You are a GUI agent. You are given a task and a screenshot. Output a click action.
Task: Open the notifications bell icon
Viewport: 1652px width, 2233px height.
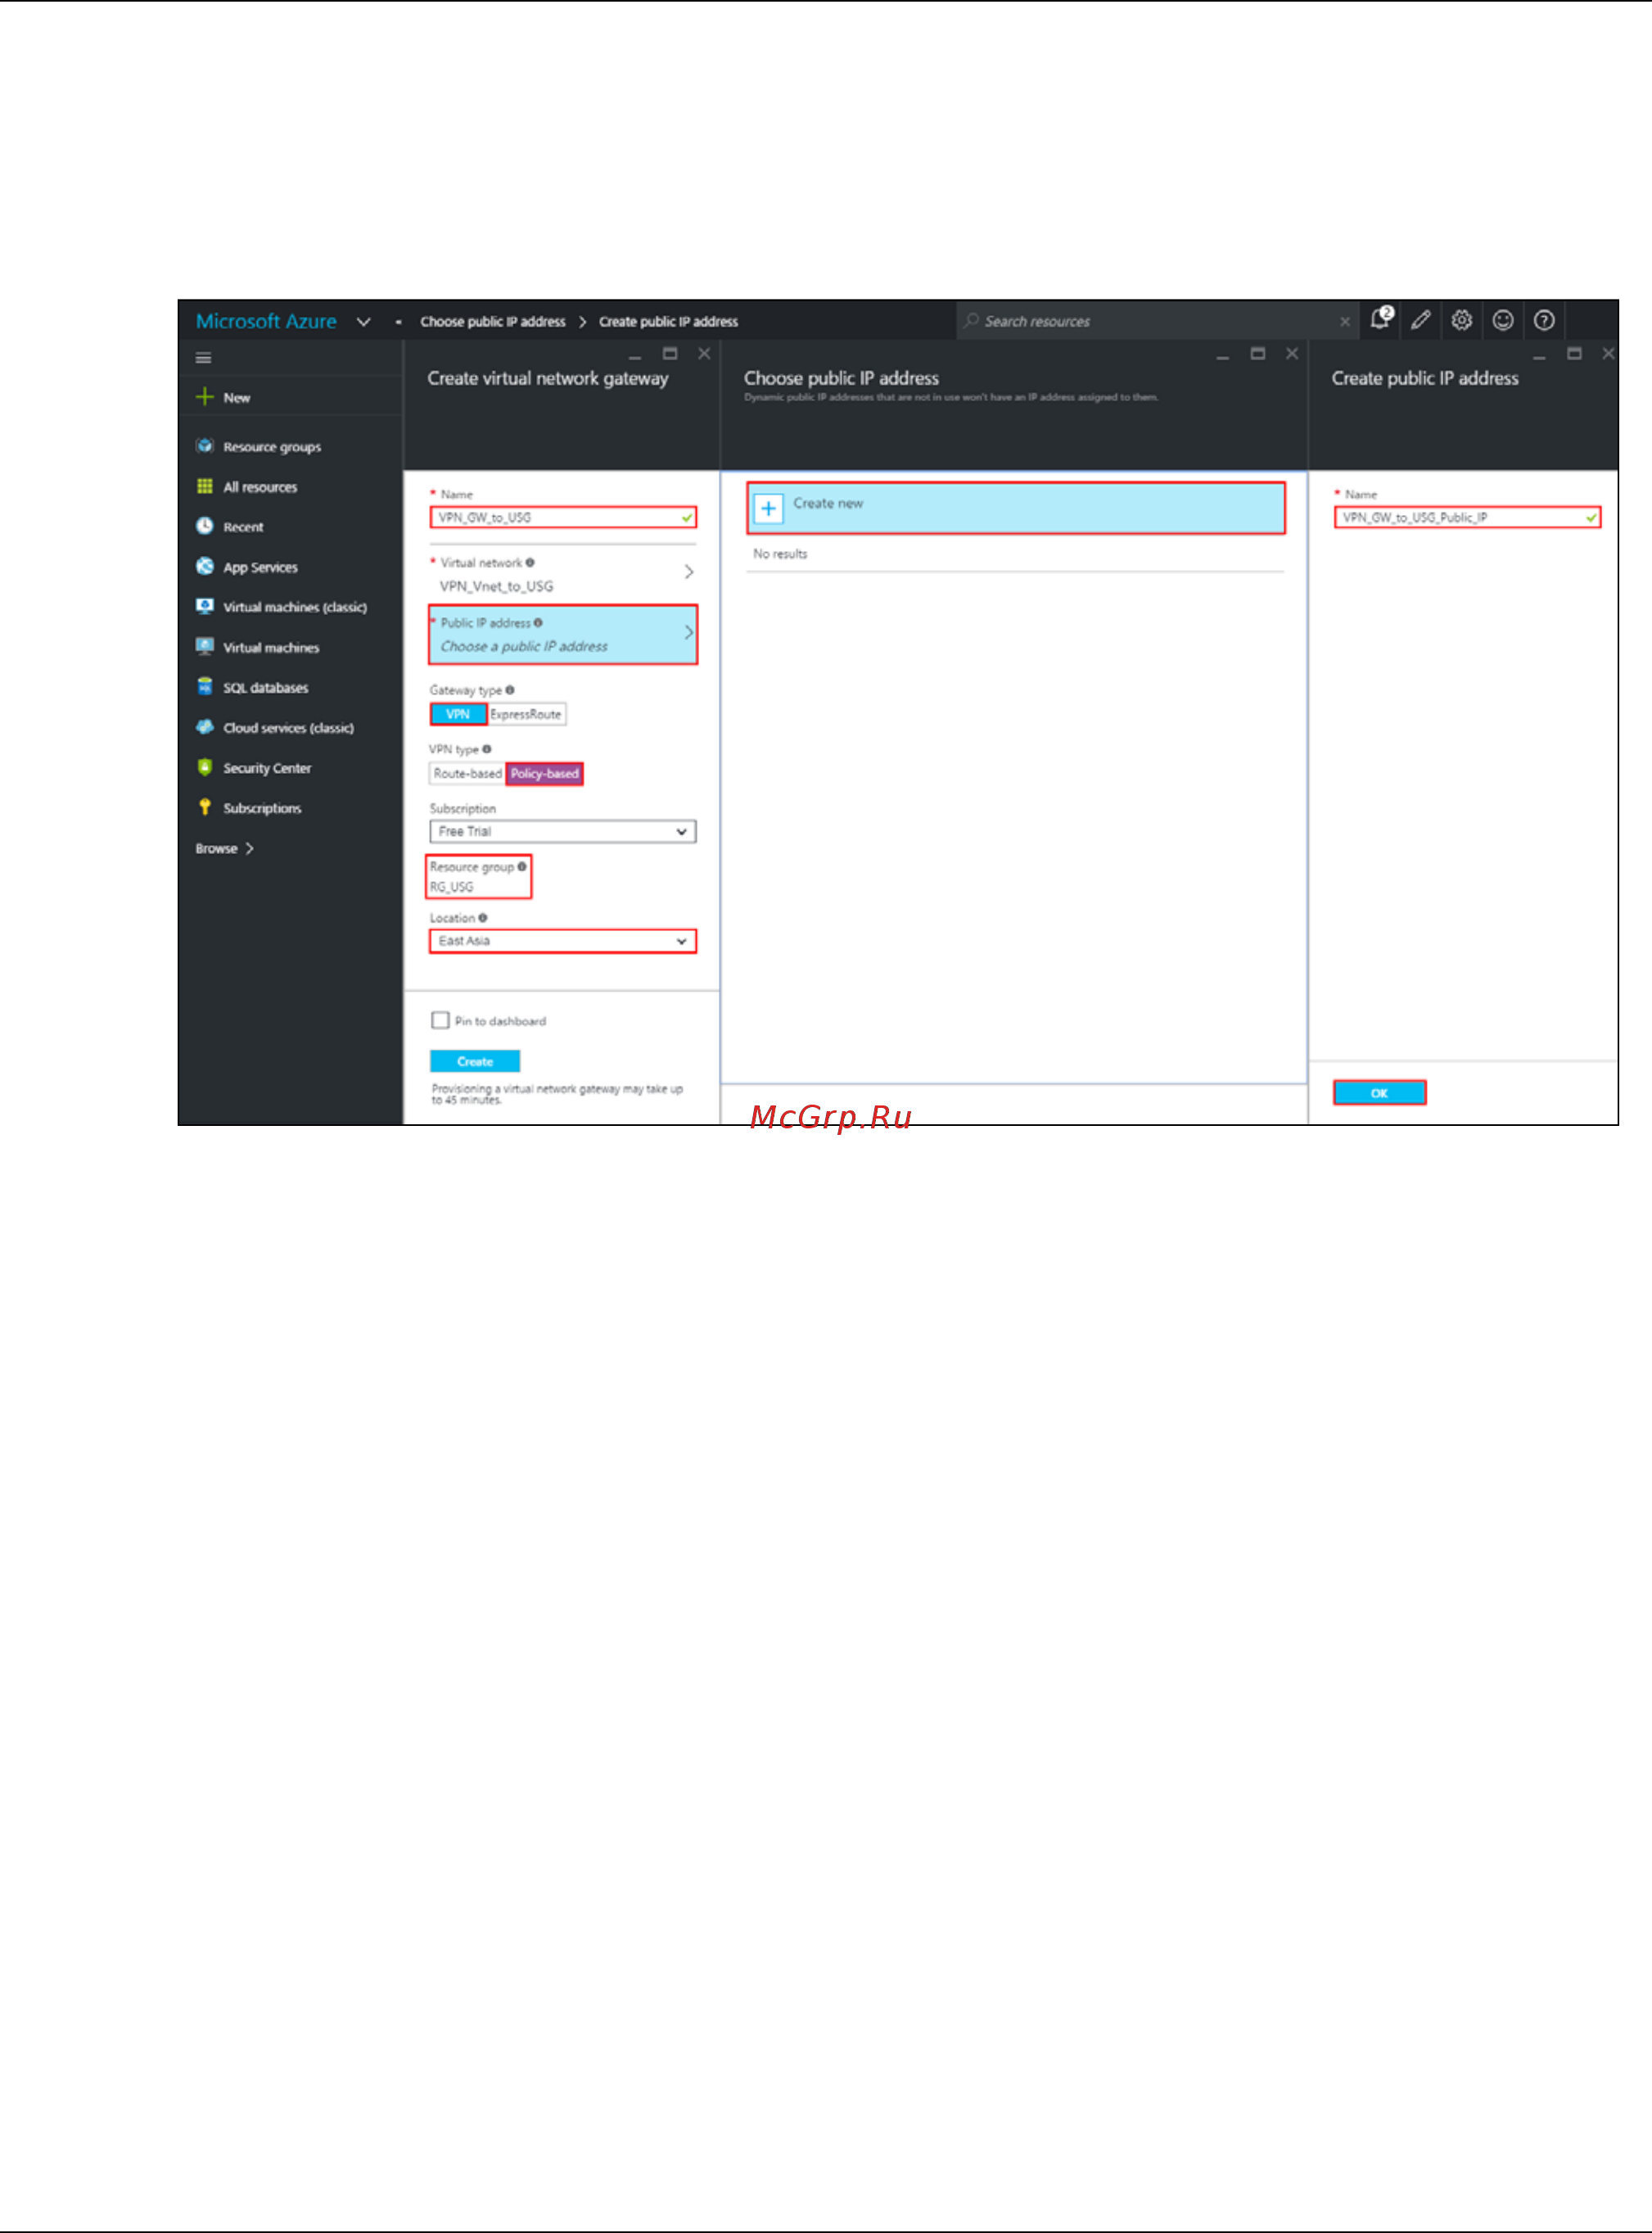click(x=1381, y=319)
